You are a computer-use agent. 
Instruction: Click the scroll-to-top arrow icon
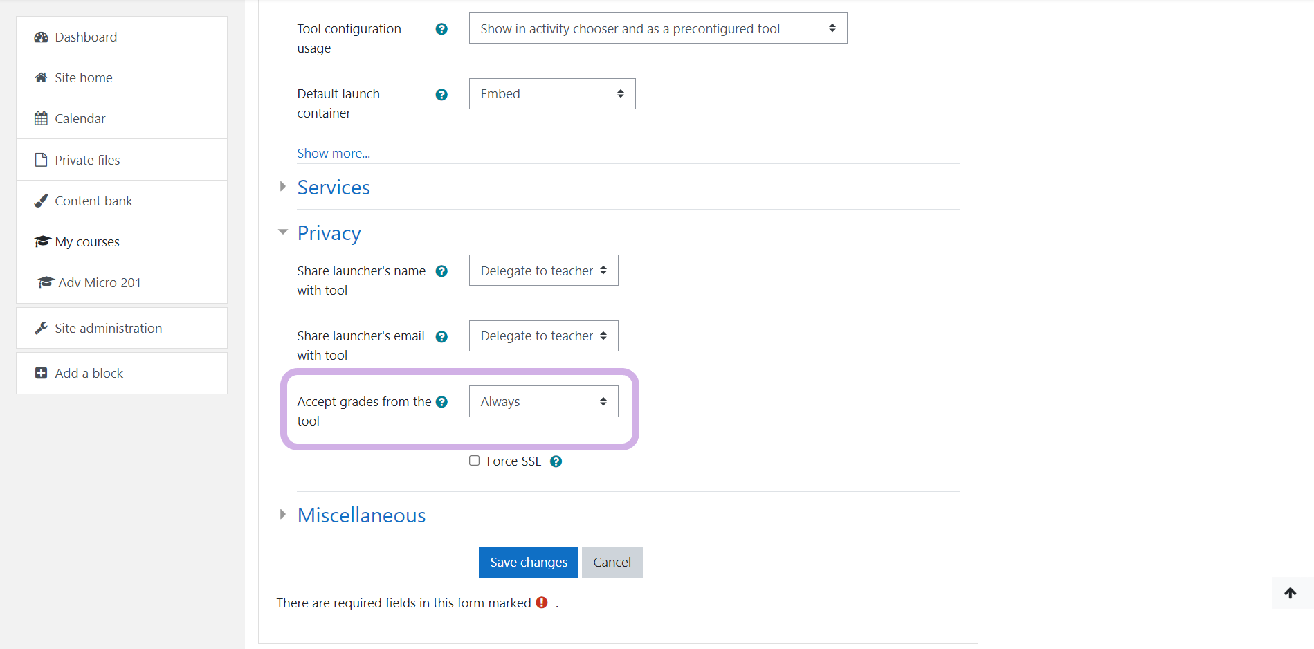[x=1290, y=593]
